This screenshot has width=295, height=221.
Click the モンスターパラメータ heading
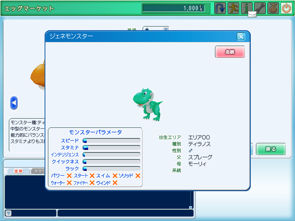95,132
